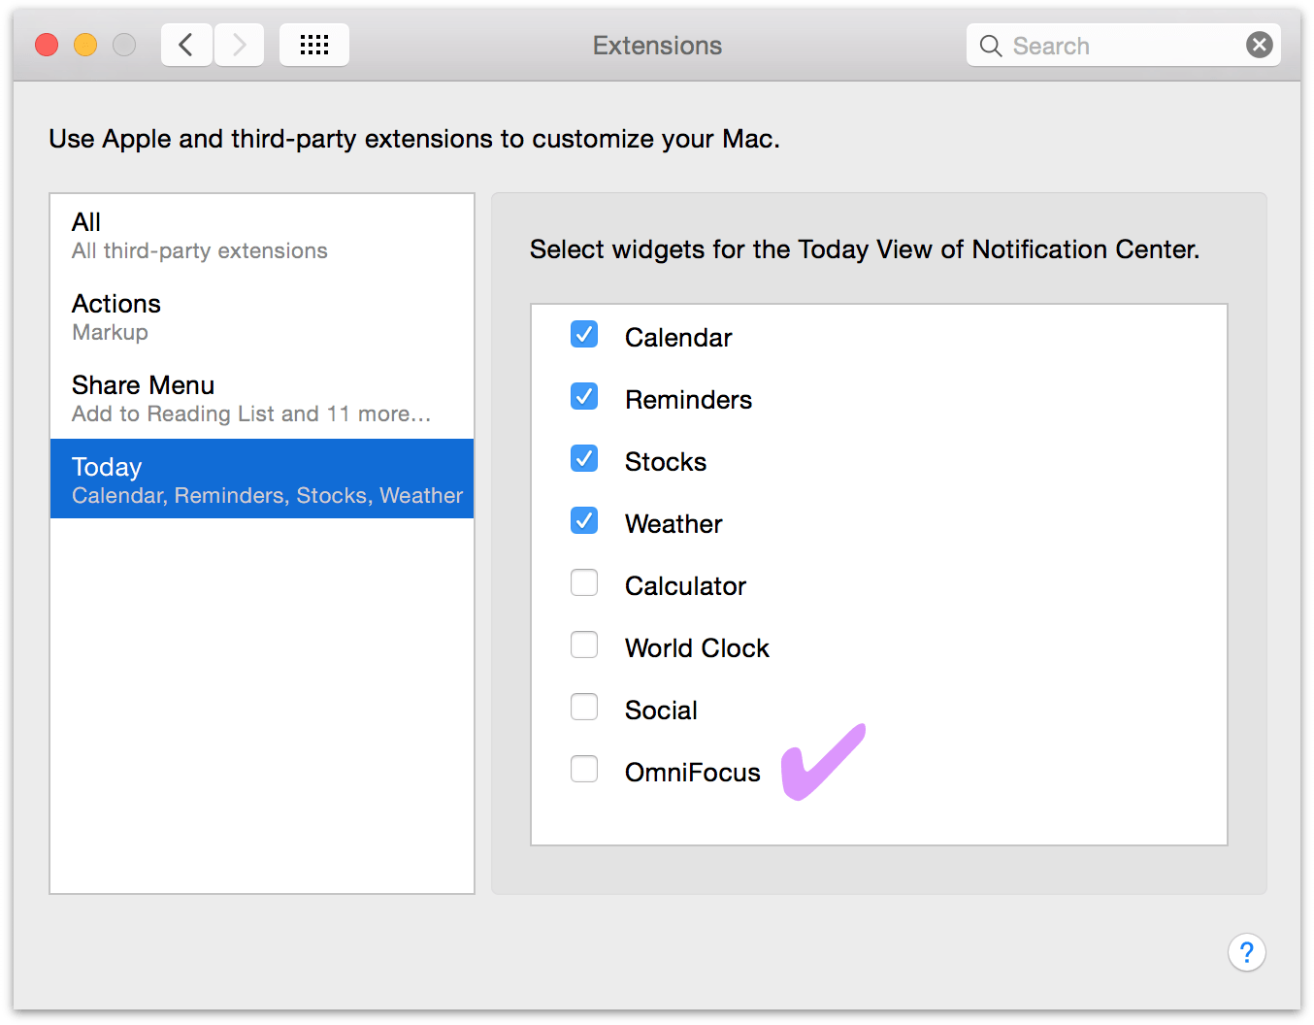1314x1025 pixels.
Task: Check the OmniFocus widget checkbox
Action: pos(584,770)
